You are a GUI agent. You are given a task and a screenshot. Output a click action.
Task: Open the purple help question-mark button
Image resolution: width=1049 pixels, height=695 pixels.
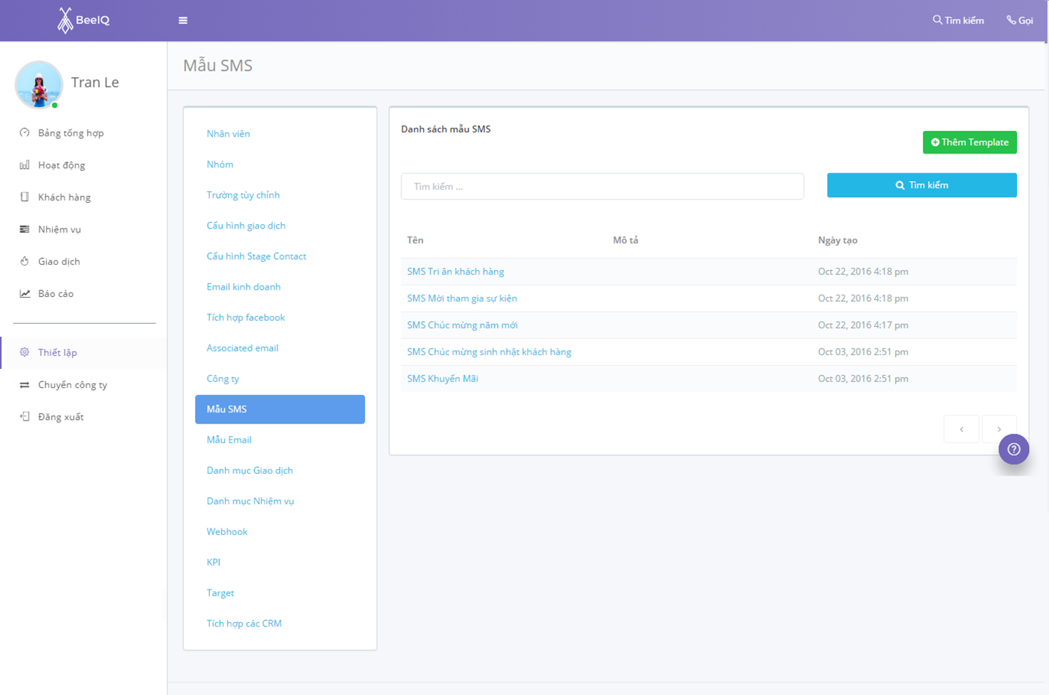[x=1013, y=449]
